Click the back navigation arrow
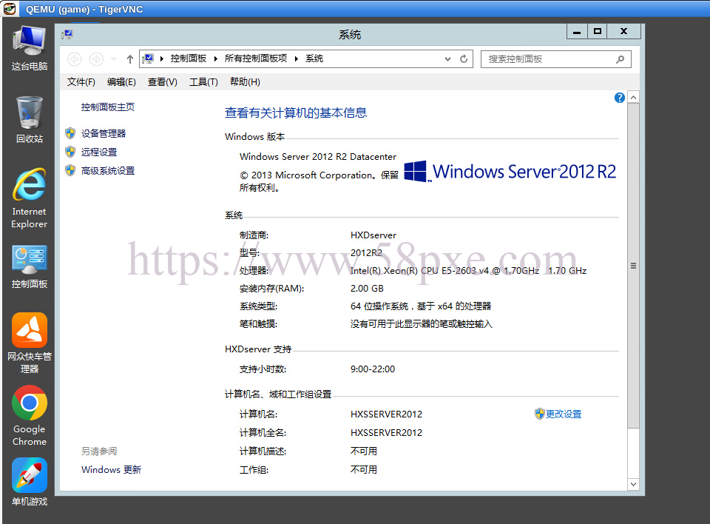 (74, 59)
